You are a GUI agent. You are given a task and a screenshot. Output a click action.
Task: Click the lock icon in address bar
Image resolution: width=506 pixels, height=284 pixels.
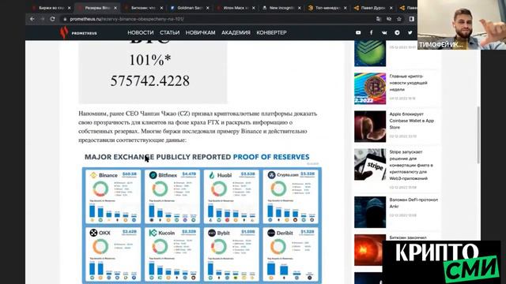[65, 19]
